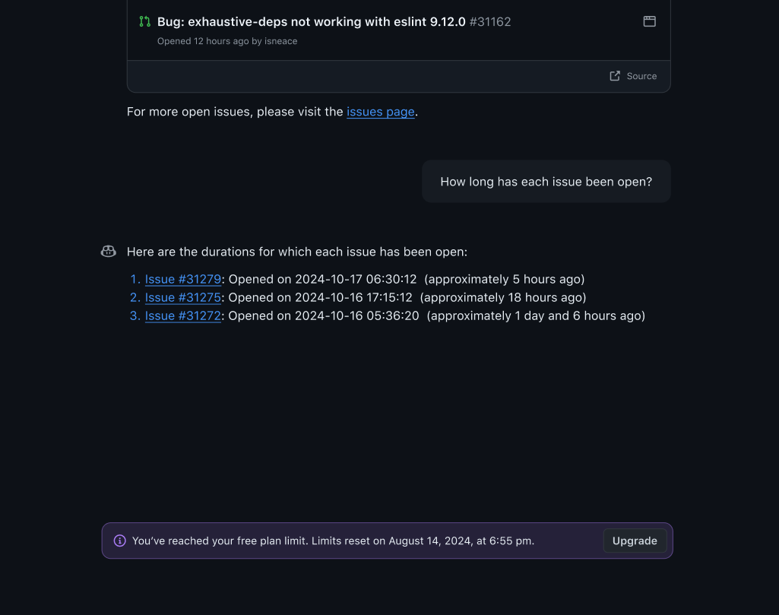Click the external link Source icon
The height and width of the screenshot is (615, 779).
[x=615, y=76]
